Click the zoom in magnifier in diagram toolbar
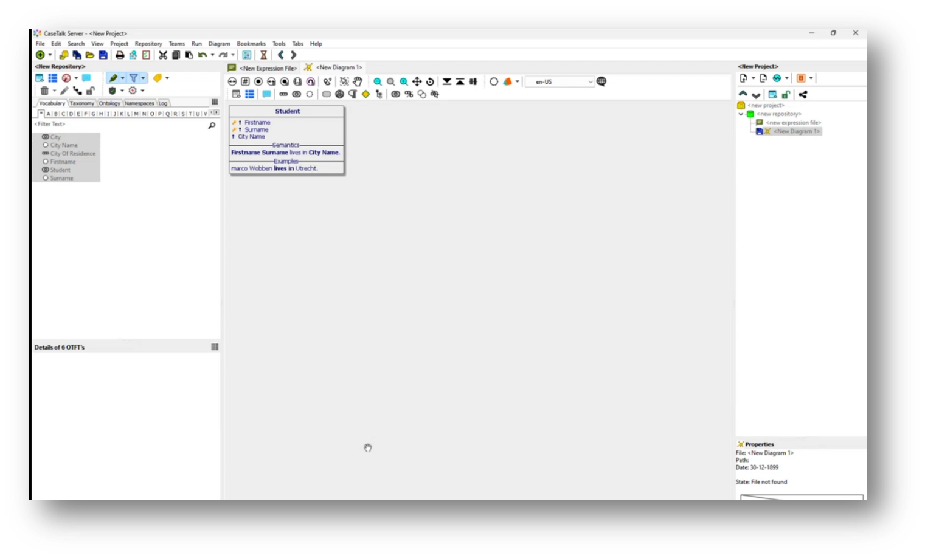This screenshot has width=925, height=558. tap(404, 81)
